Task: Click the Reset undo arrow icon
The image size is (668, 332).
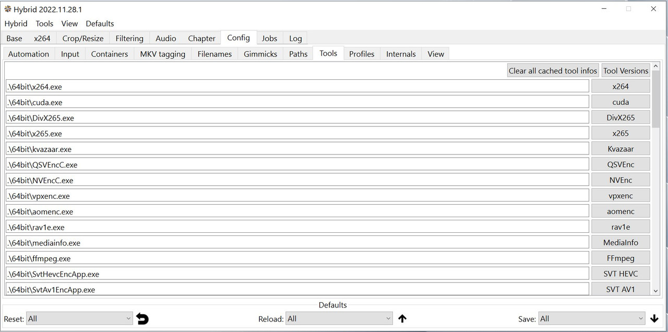Action: click(x=142, y=318)
